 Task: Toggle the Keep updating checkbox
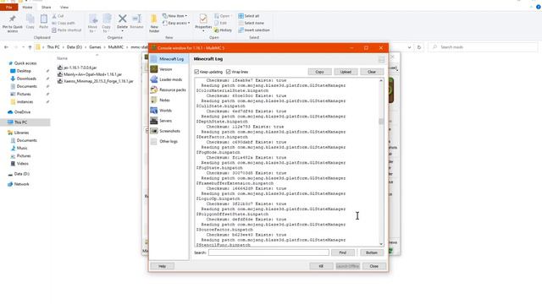[x=196, y=72]
